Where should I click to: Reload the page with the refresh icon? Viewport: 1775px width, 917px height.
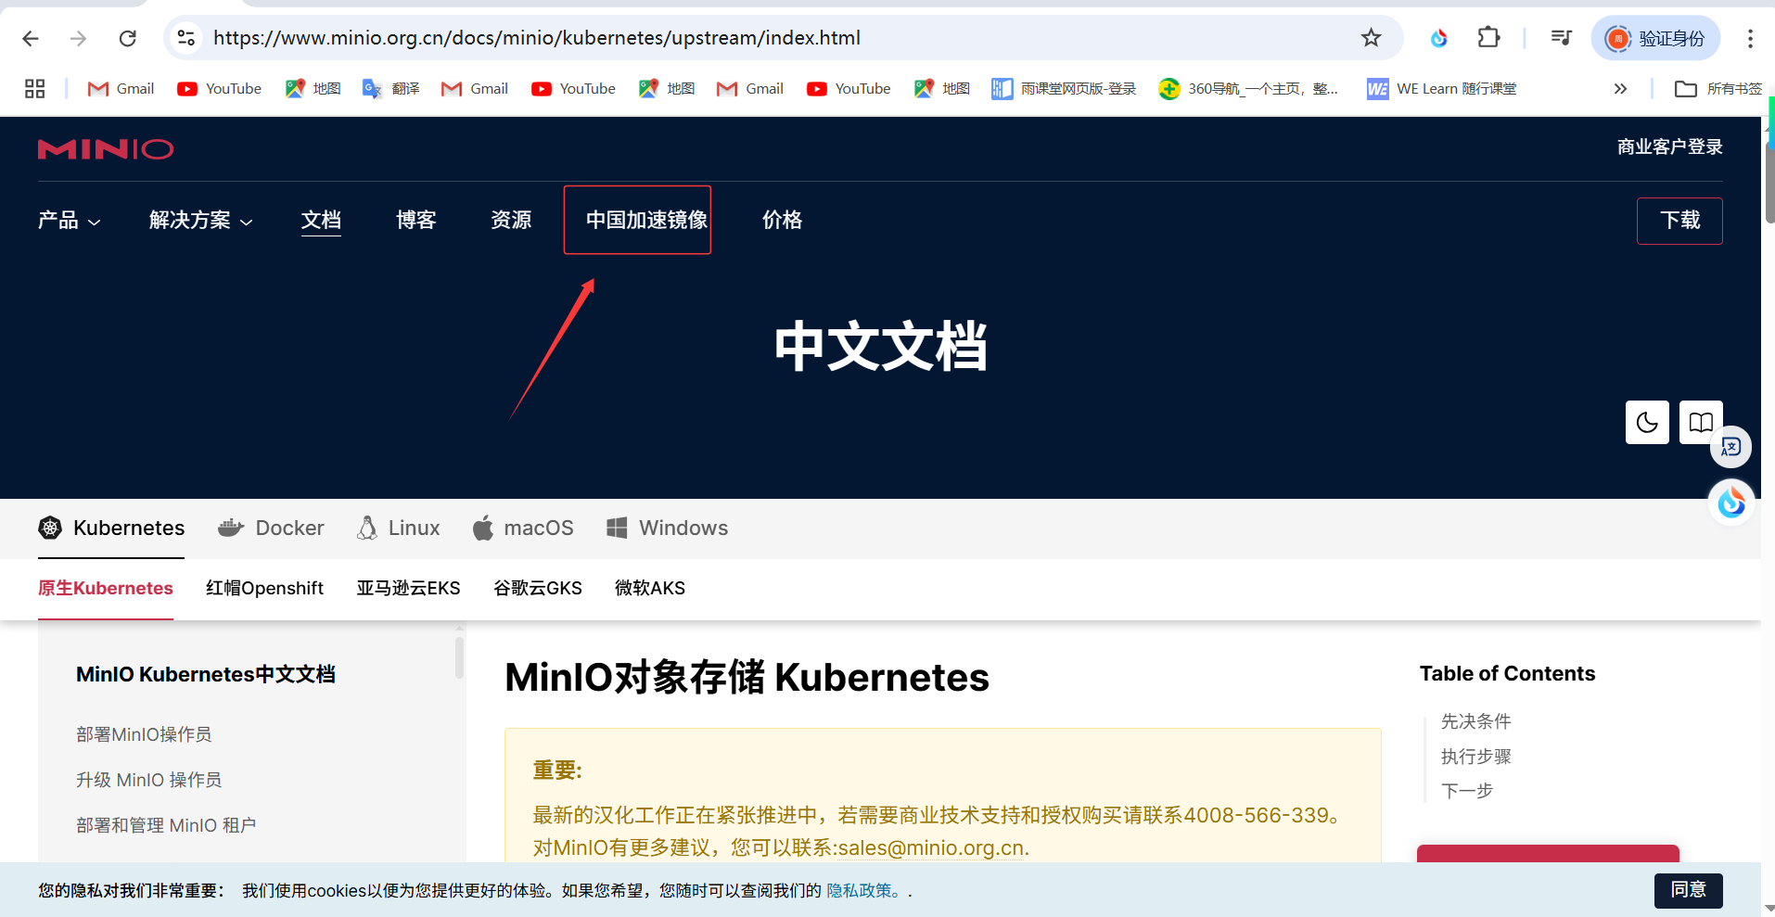pyautogui.click(x=128, y=38)
